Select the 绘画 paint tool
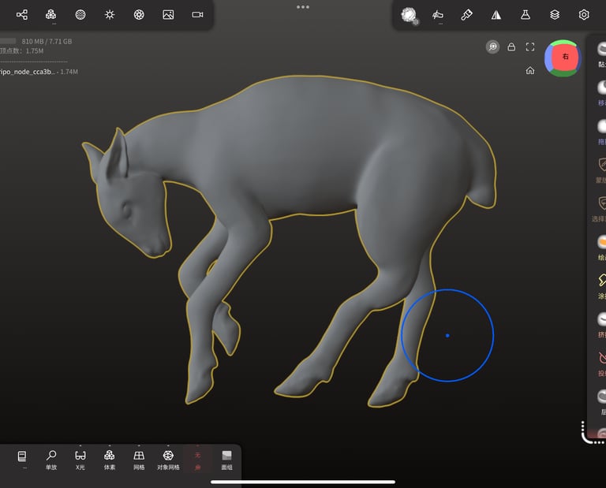Screen dimensions: 606x488 click(601, 248)
